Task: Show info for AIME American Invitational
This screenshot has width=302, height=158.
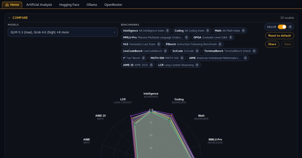Action: [245, 58]
